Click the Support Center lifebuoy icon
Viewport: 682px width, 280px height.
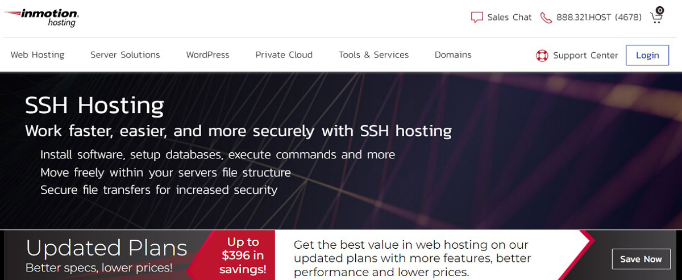click(542, 55)
